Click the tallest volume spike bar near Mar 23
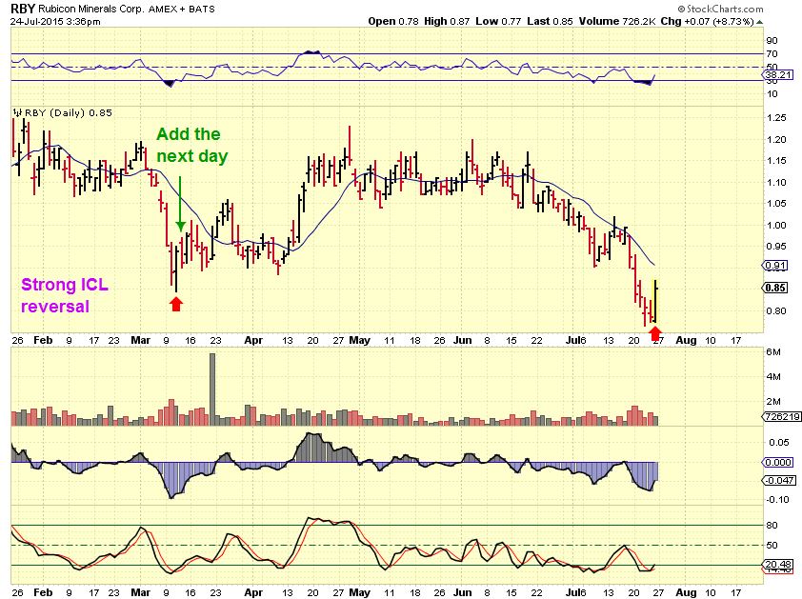Viewport: 802px width, 599px height. point(212,389)
